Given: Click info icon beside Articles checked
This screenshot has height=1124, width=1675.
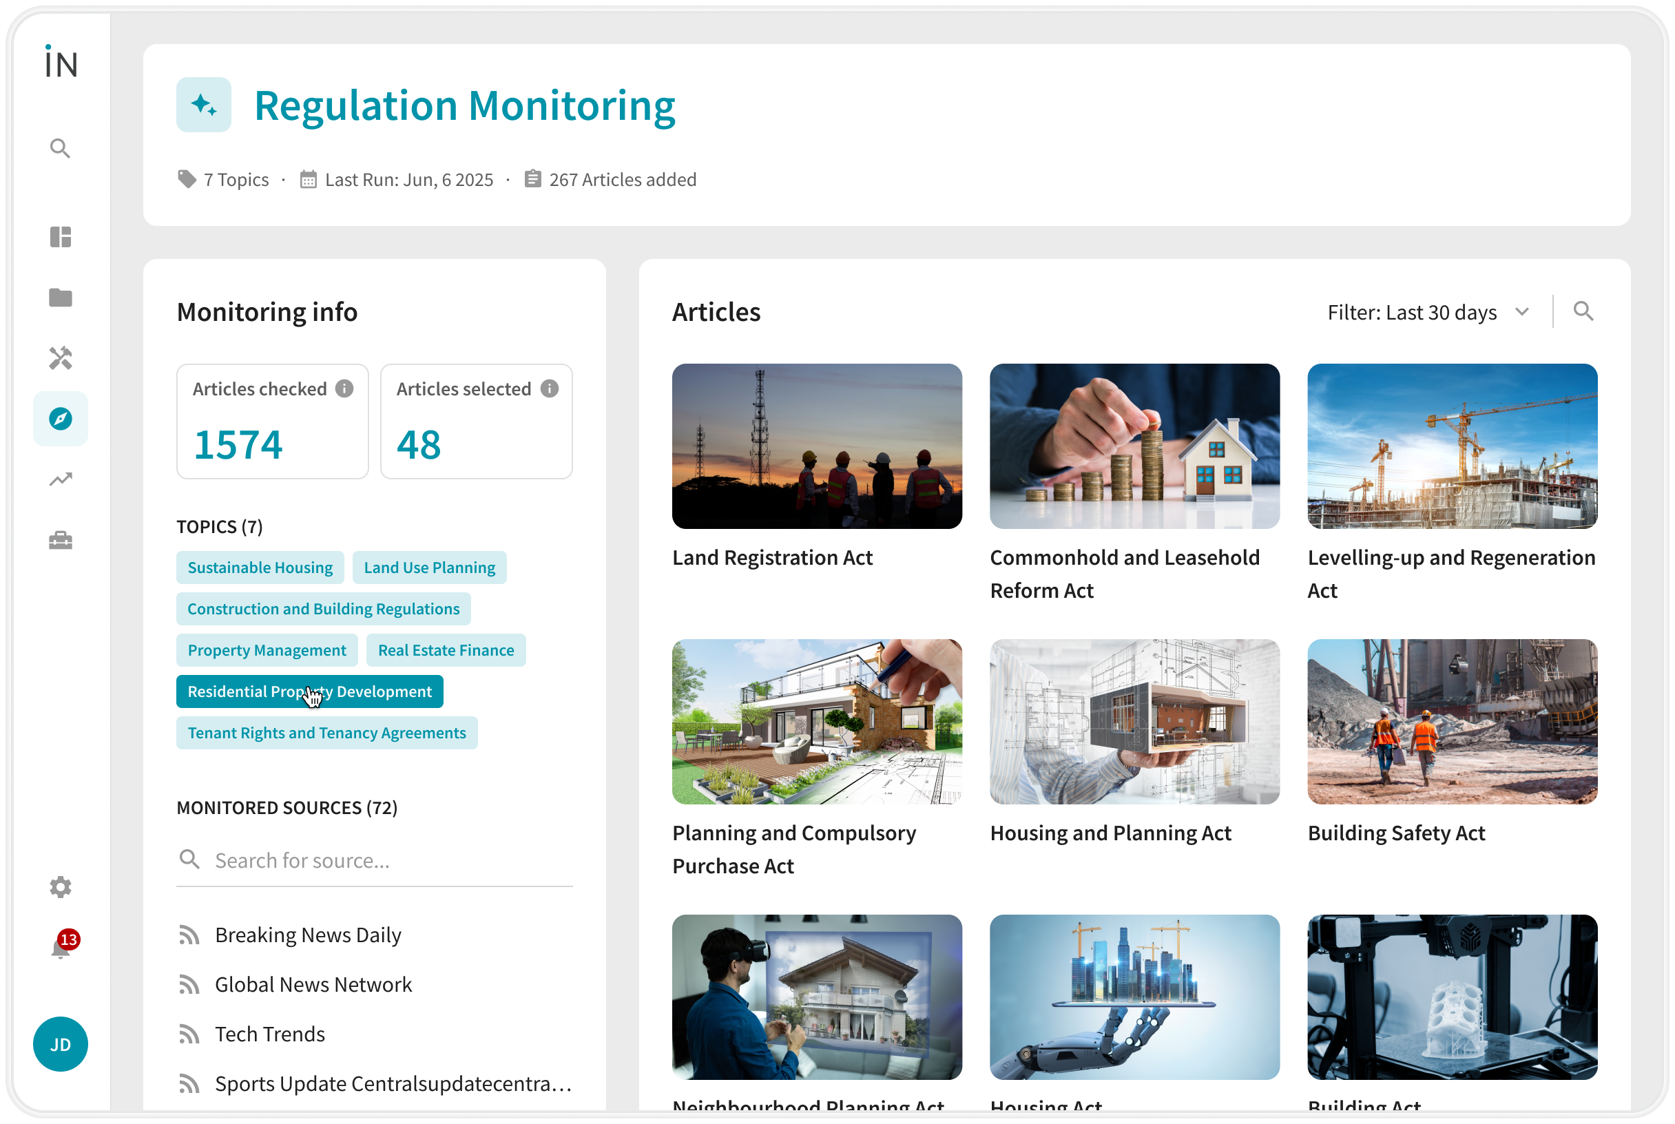Looking at the screenshot, I should (345, 388).
